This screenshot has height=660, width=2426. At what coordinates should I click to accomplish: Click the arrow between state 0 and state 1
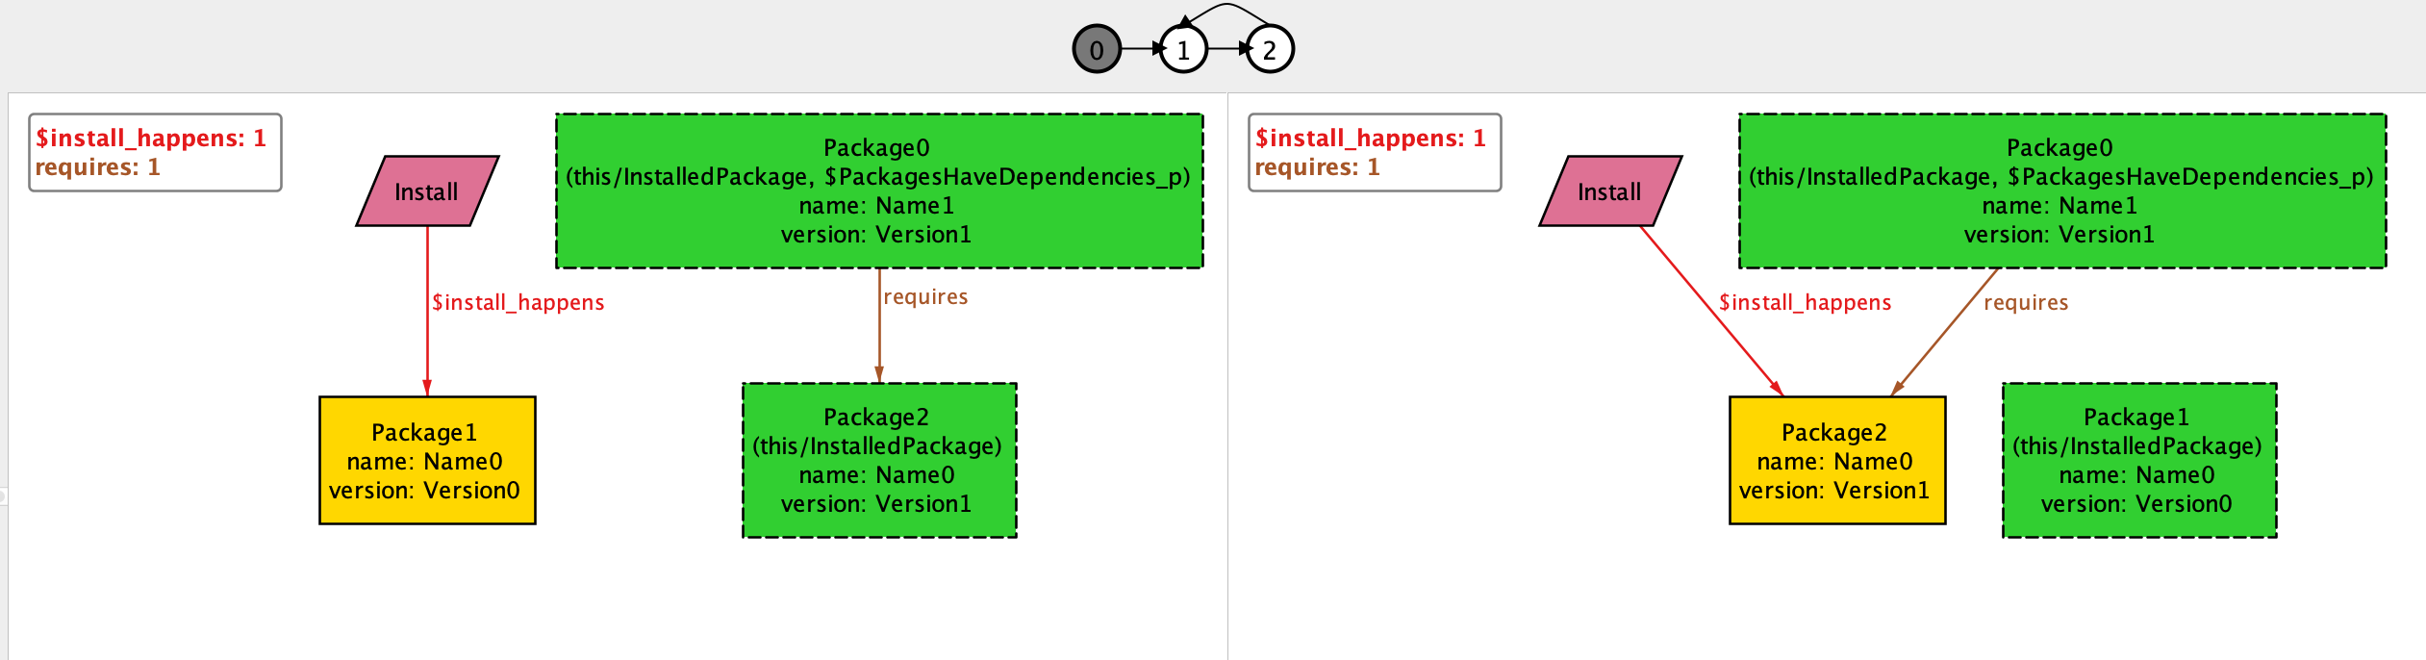1141,49
